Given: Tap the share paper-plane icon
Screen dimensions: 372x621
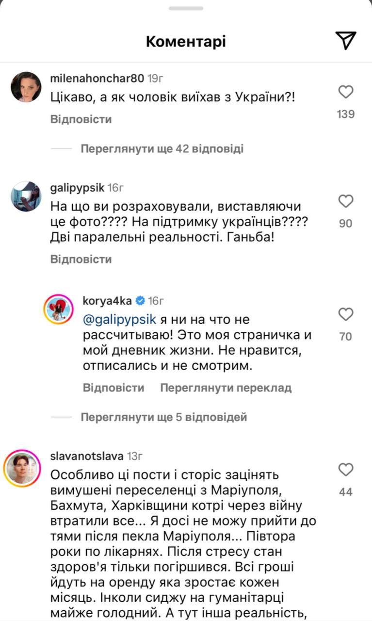Looking at the screenshot, I should coord(346,41).
